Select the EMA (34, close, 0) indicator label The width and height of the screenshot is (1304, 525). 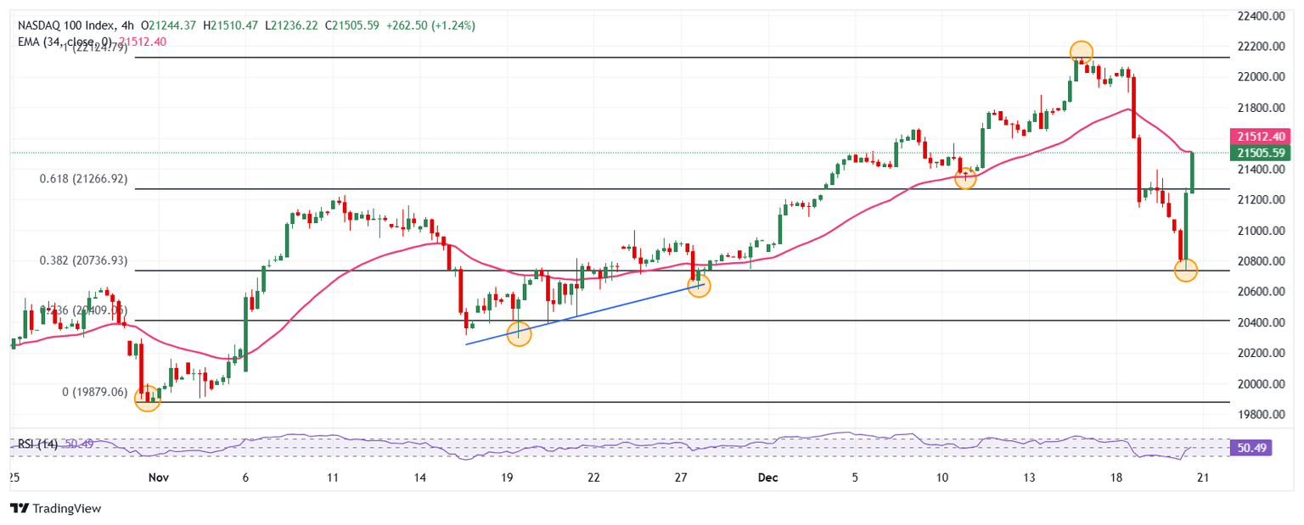tap(64, 41)
